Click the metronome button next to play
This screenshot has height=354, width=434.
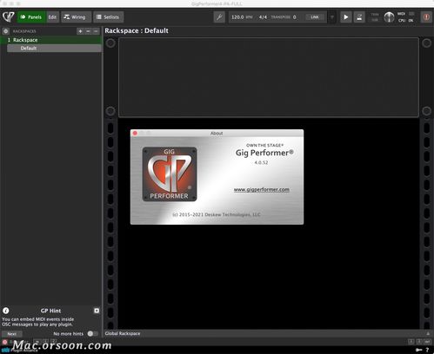point(359,17)
